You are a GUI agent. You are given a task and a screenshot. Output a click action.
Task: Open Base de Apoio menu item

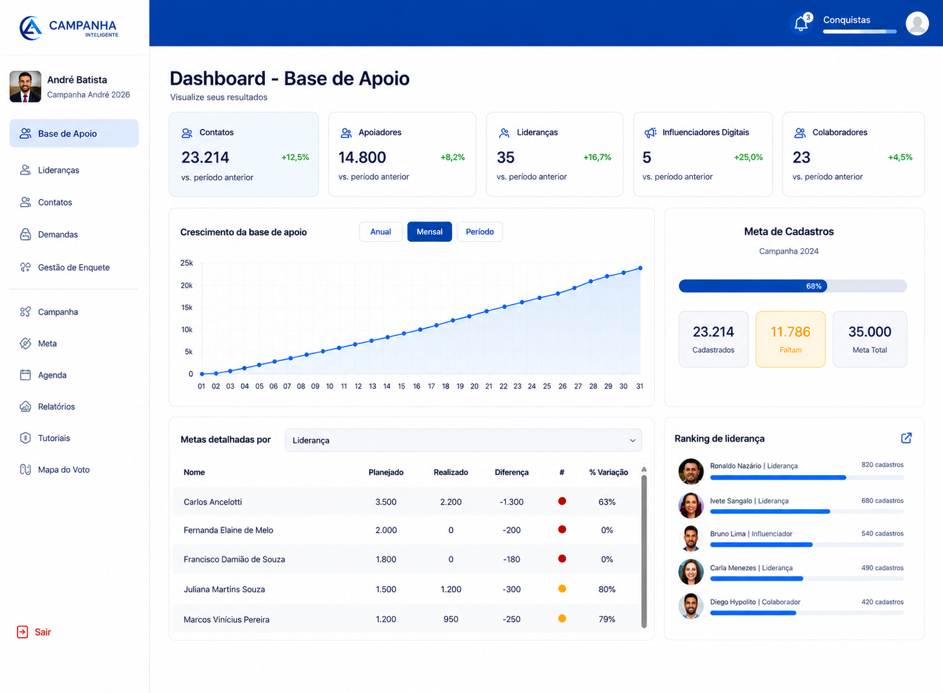tap(74, 133)
